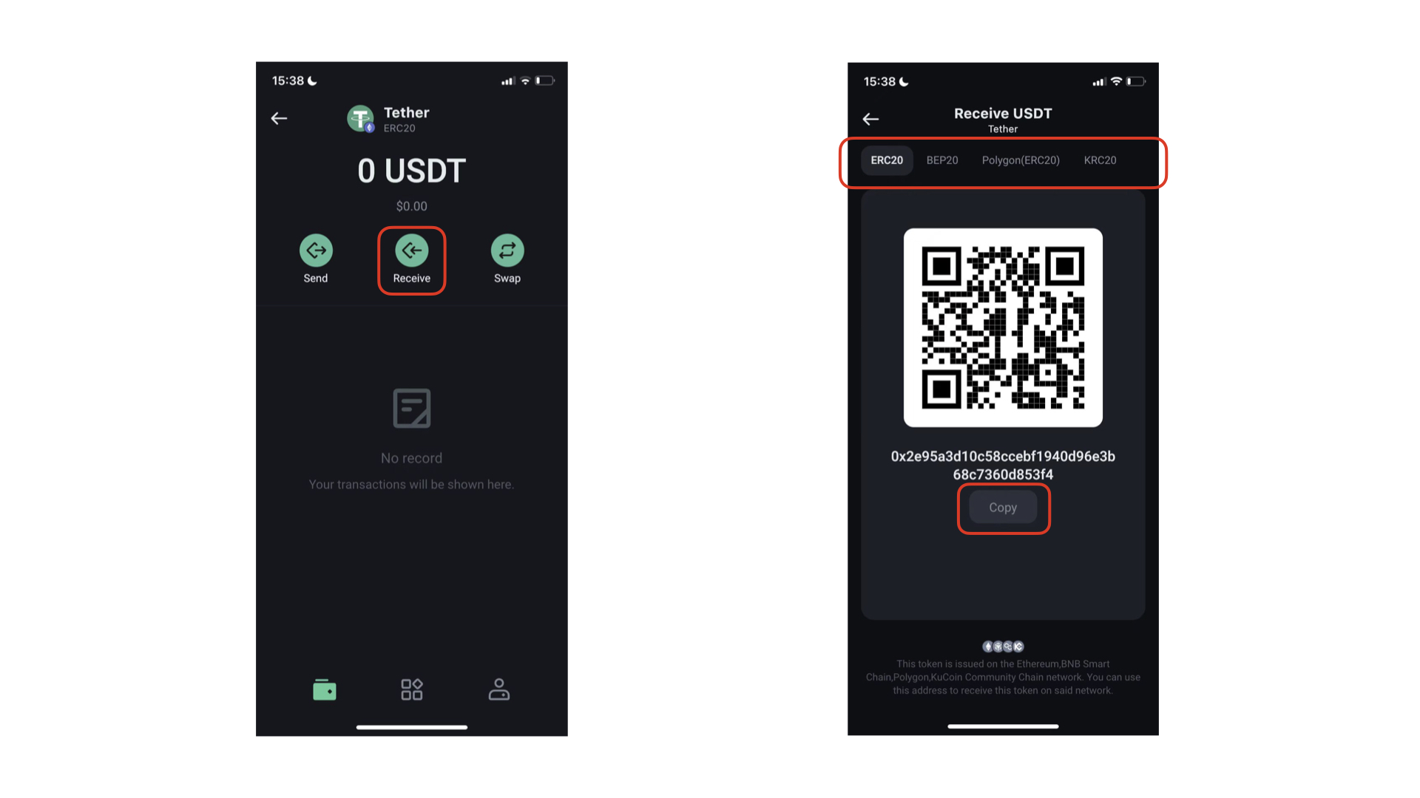
Task: Tap the back arrow on wallet screen
Action: click(280, 118)
